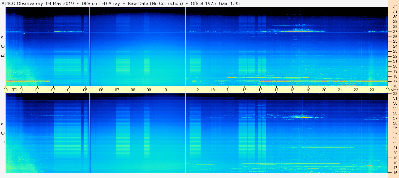399x178 pixels.
Task: Select the 13 hour mark on UTC axis
Action: tap(213, 90)
